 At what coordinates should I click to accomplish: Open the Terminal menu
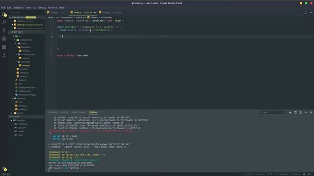click(x=52, y=8)
